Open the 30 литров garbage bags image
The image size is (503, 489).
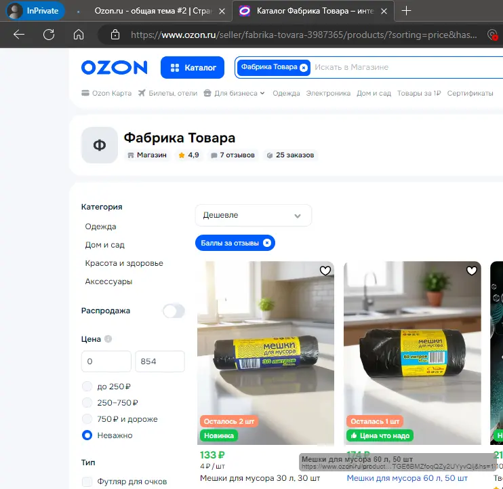(266, 353)
